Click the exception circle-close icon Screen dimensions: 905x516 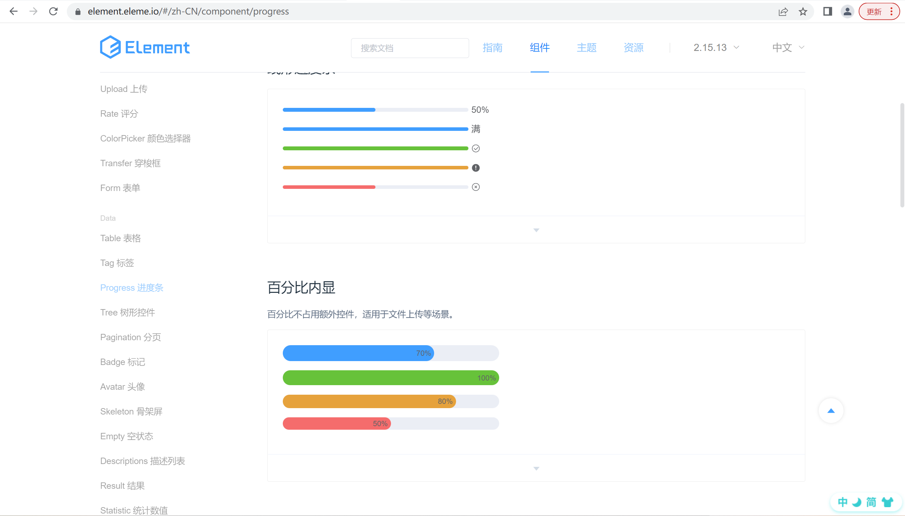476,187
